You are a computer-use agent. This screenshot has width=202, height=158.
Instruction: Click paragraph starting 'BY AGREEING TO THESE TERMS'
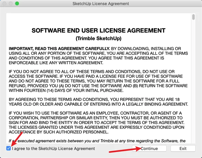coord(98,102)
